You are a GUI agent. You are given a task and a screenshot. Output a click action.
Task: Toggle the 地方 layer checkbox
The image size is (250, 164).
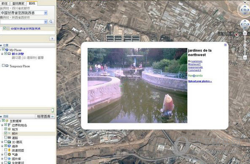click(x=5, y=129)
